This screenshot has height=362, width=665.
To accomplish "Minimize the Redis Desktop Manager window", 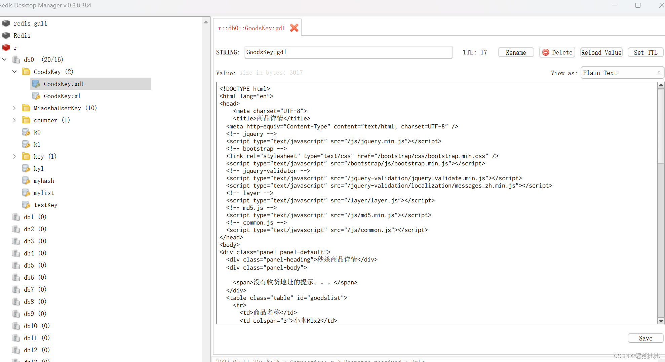I will (x=615, y=5).
